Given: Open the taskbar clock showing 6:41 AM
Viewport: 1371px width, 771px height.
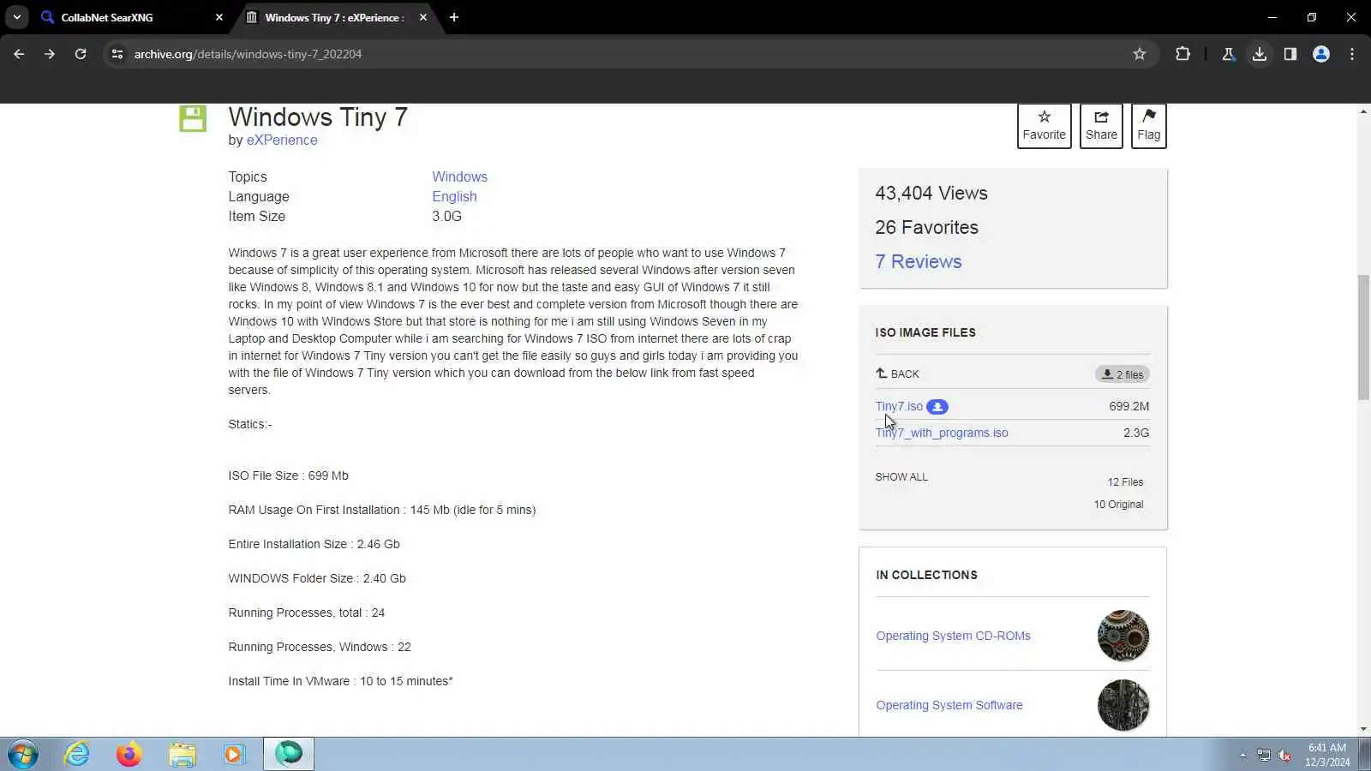Looking at the screenshot, I should (x=1327, y=755).
